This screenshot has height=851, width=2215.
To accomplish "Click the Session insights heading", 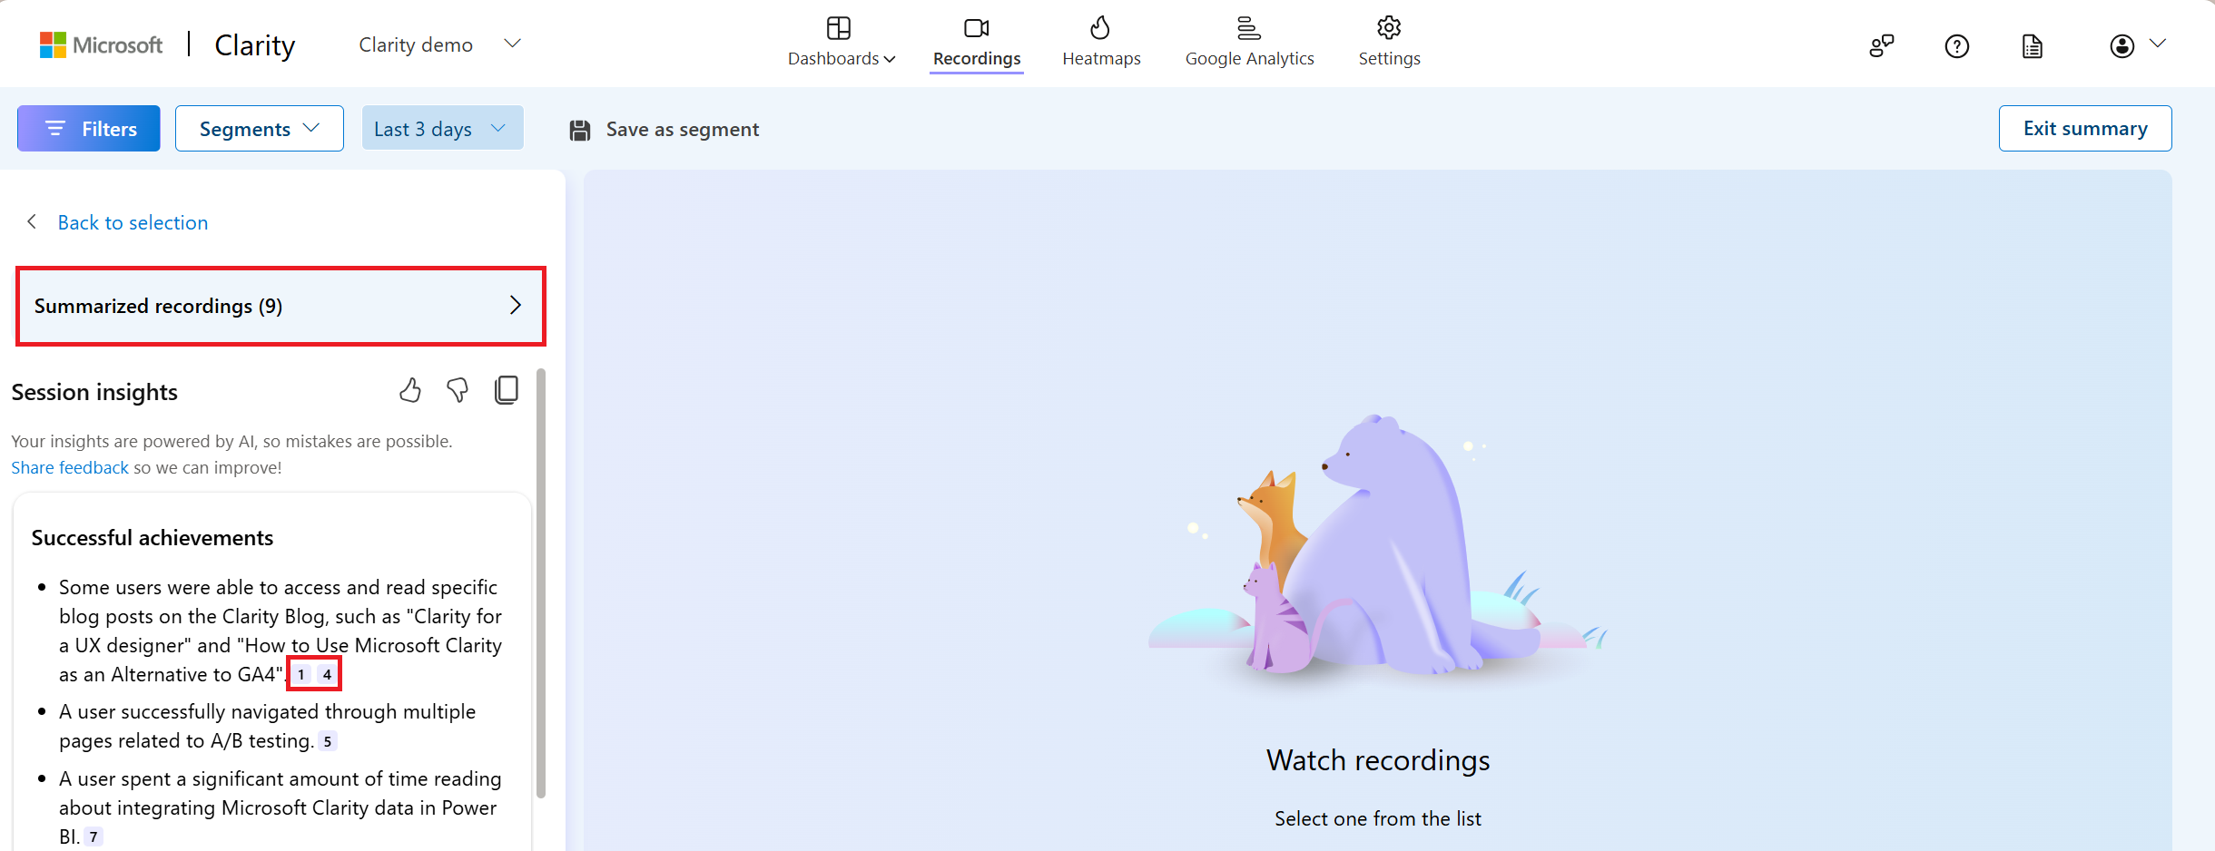I will click(94, 392).
